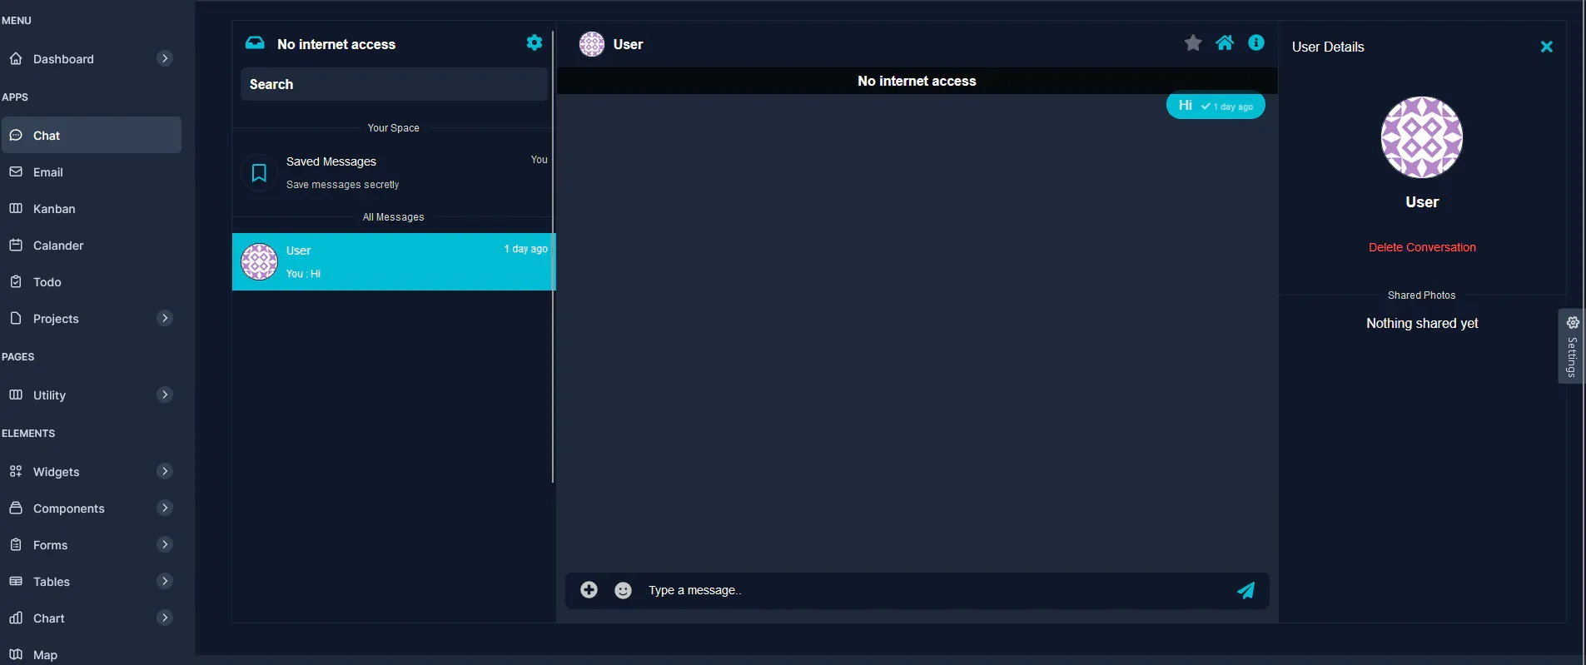The height and width of the screenshot is (665, 1586).
Task: Expand the Dashboard submenu chevron
Action: coord(165,58)
